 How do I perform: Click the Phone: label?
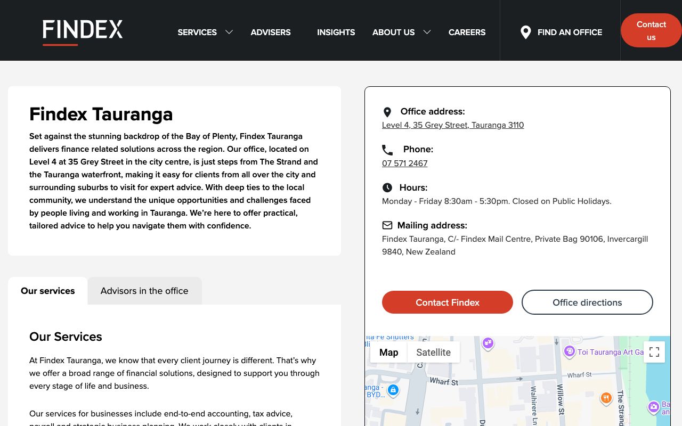click(x=418, y=149)
